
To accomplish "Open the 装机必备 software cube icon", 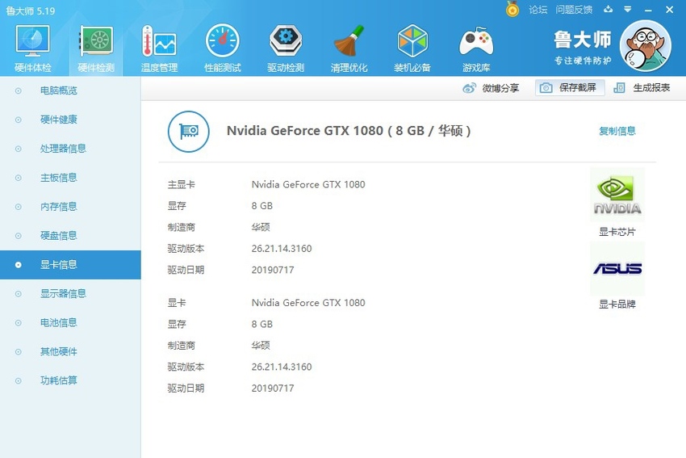I will pyautogui.click(x=412, y=48).
